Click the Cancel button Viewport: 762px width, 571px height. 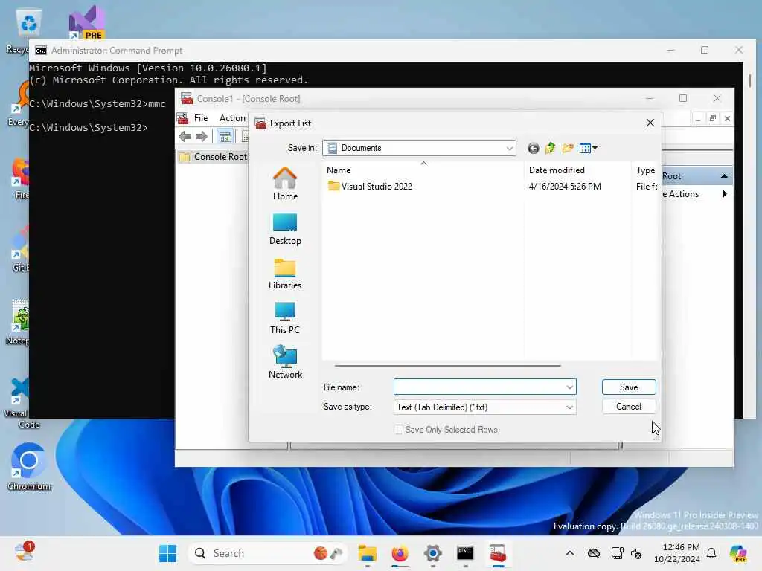629,407
